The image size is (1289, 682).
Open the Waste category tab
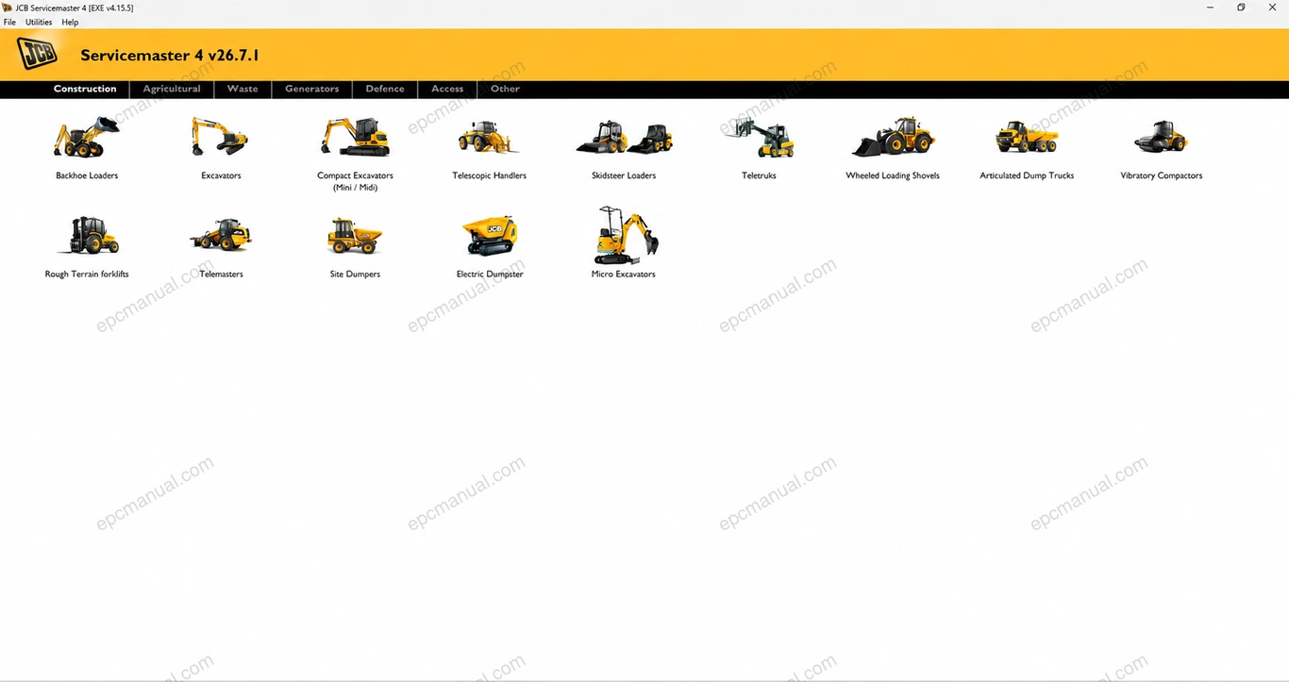[x=243, y=89]
